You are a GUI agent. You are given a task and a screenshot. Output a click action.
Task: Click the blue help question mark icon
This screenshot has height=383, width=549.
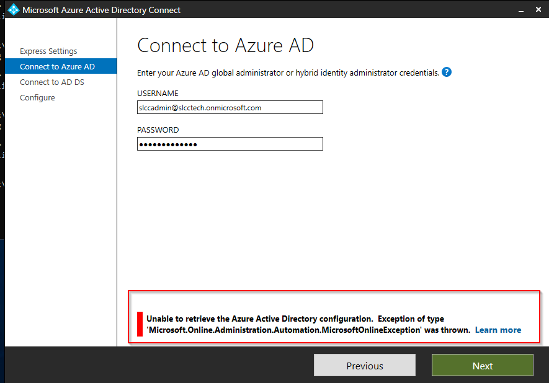pos(447,72)
